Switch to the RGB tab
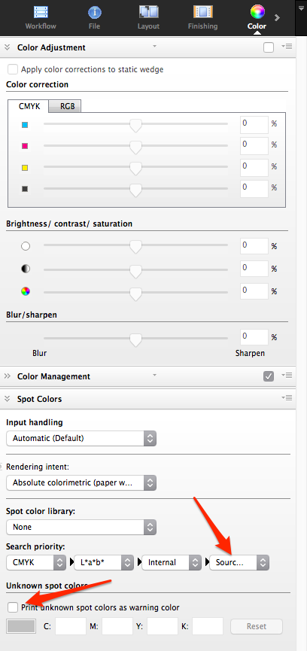This screenshot has width=307, height=651. [x=67, y=106]
